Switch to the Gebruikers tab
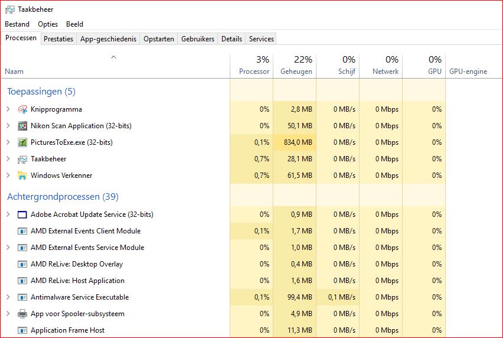Screen dimensions: 503x338 198,39
